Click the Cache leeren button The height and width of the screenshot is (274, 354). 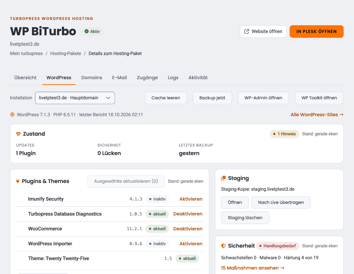[166, 98]
